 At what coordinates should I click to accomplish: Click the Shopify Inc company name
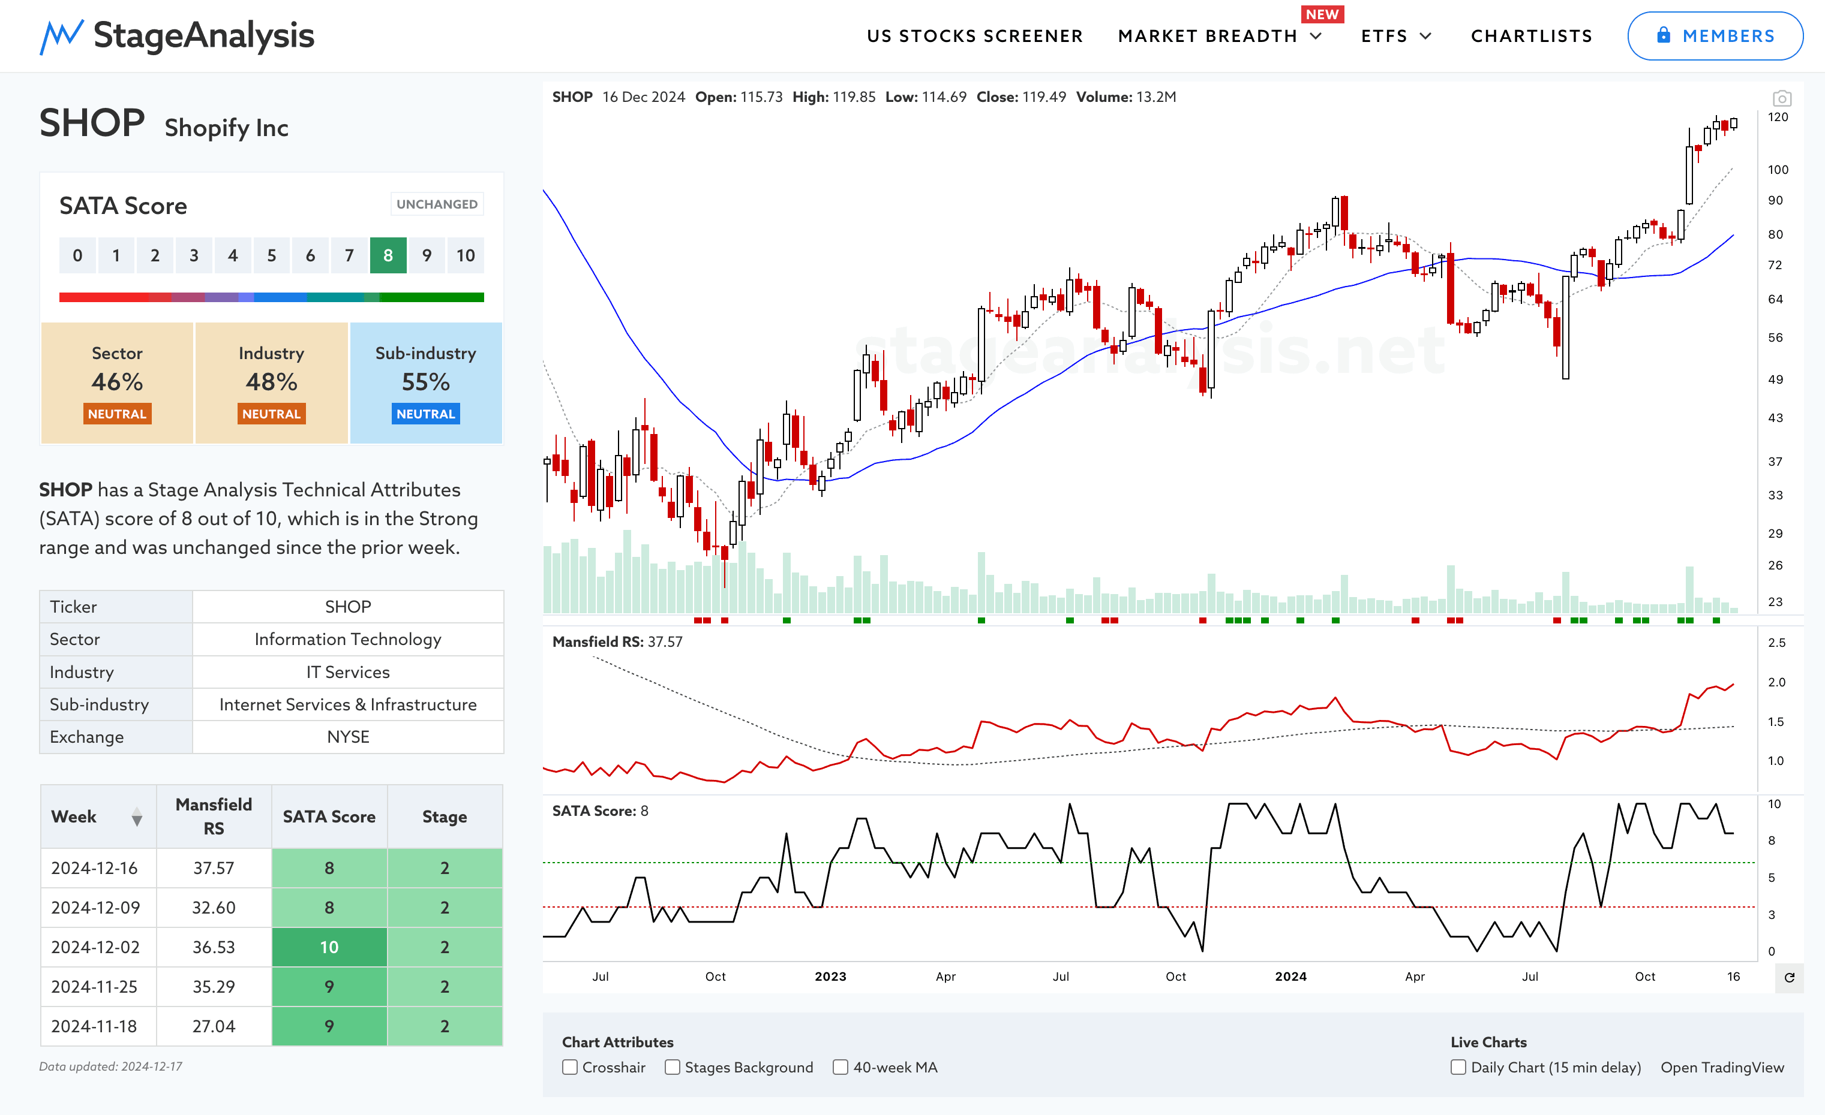coord(226,127)
